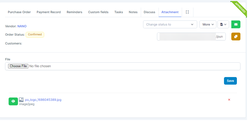The width and height of the screenshot is (248, 121).
Task: Delete attachment using red X icon
Action: point(229,100)
